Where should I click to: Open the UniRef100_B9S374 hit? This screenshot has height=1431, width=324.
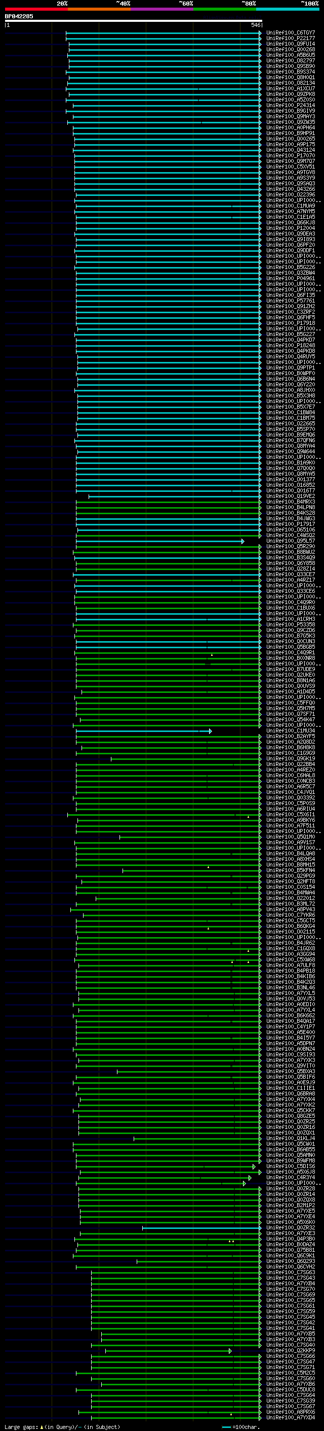[x=291, y=72]
